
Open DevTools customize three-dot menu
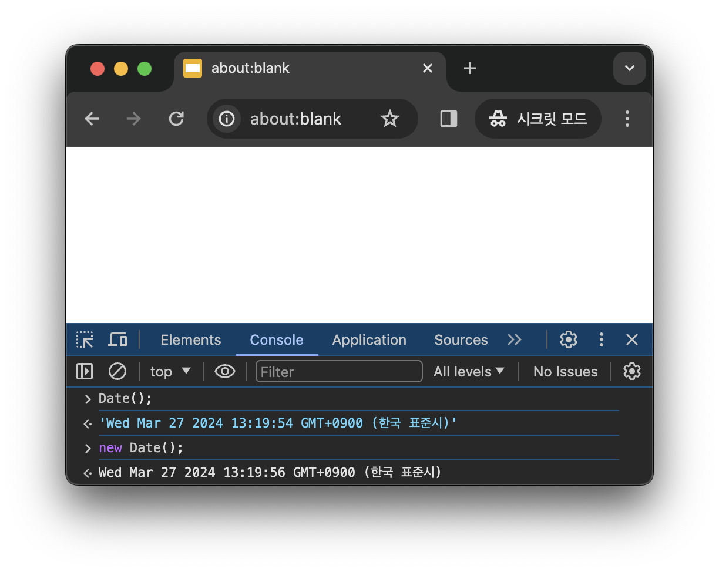point(601,339)
